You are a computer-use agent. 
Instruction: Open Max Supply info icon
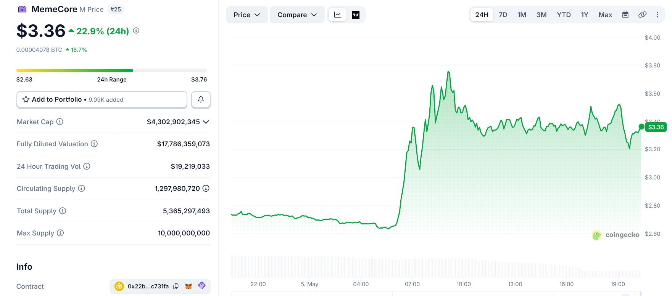pos(60,233)
